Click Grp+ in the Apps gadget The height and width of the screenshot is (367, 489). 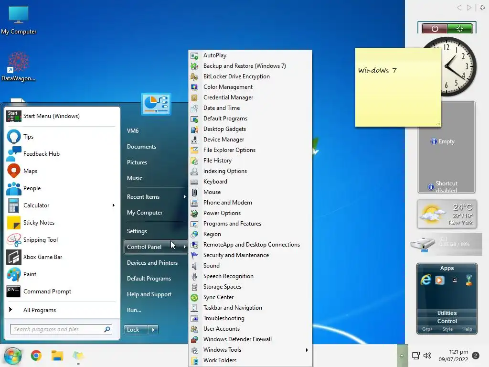pyautogui.click(x=427, y=329)
